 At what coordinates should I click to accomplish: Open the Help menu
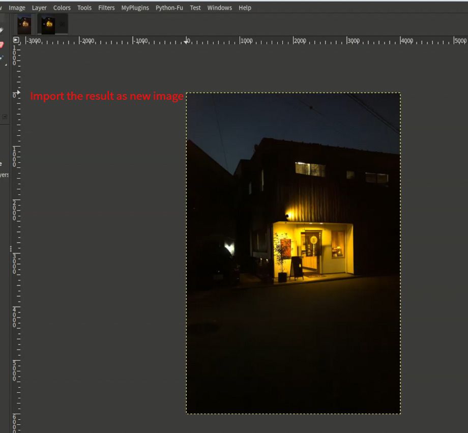coord(245,8)
